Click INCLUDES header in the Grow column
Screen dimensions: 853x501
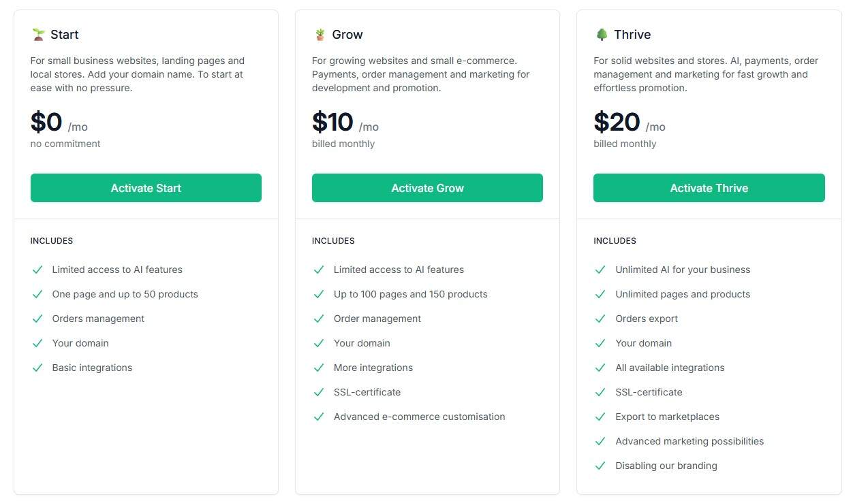(333, 240)
